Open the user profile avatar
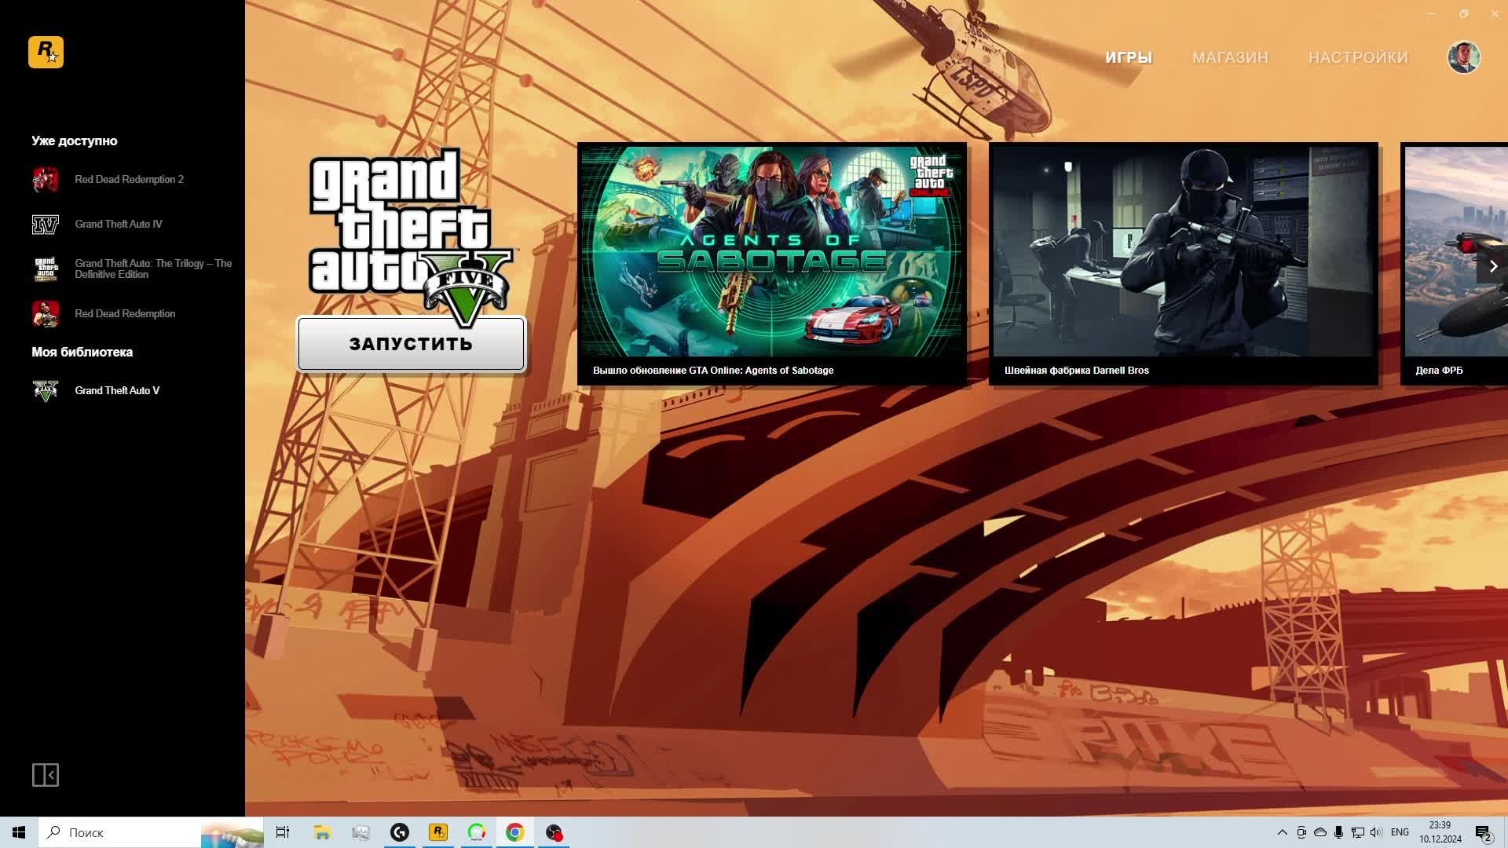This screenshot has height=848, width=1508. (1463, 57)
